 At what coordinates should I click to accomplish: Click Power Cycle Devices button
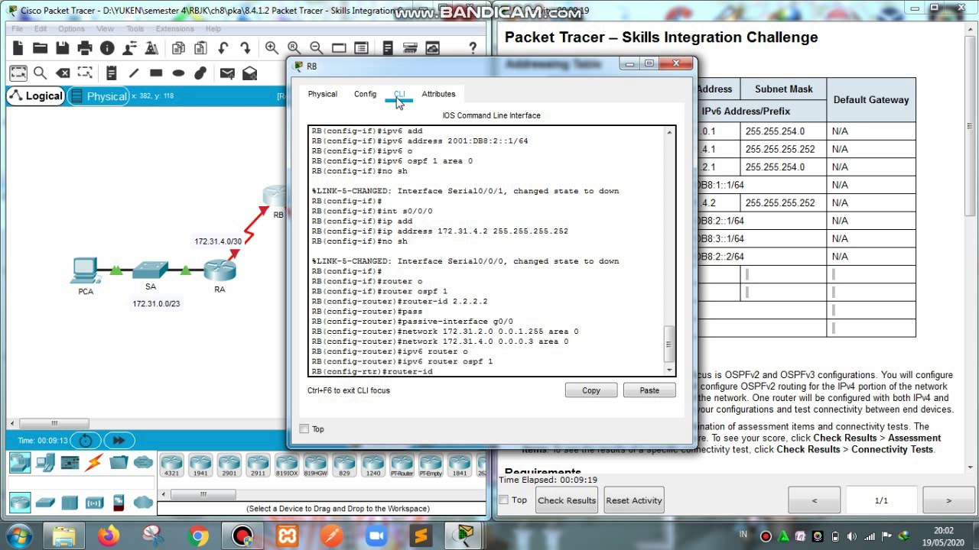click(x=86, y=440)
